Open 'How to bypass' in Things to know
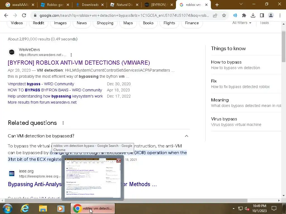 (x=246, y=65)
